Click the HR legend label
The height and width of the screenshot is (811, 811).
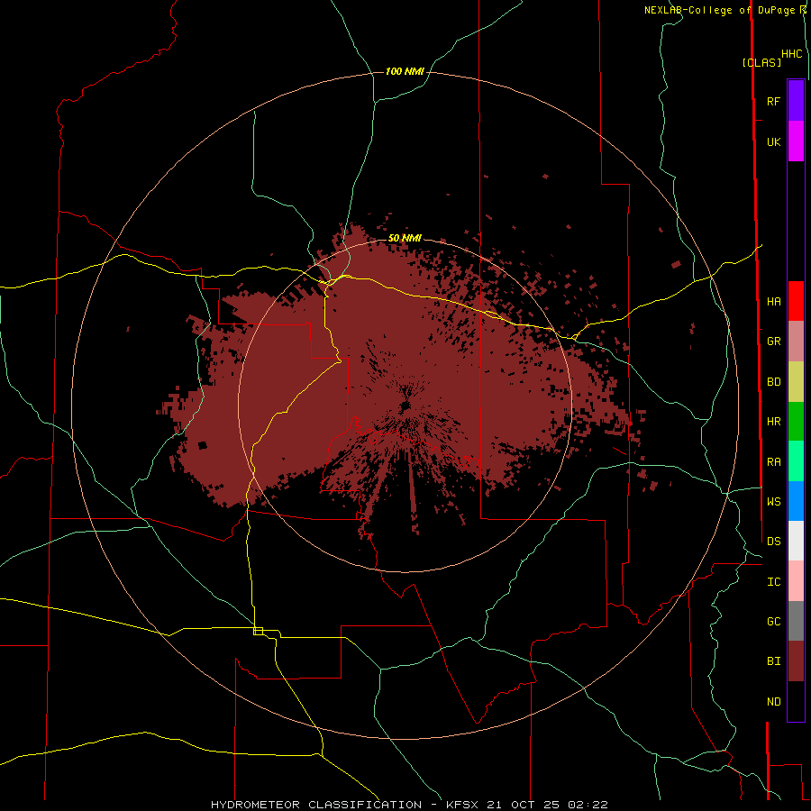tap(773, 422)
